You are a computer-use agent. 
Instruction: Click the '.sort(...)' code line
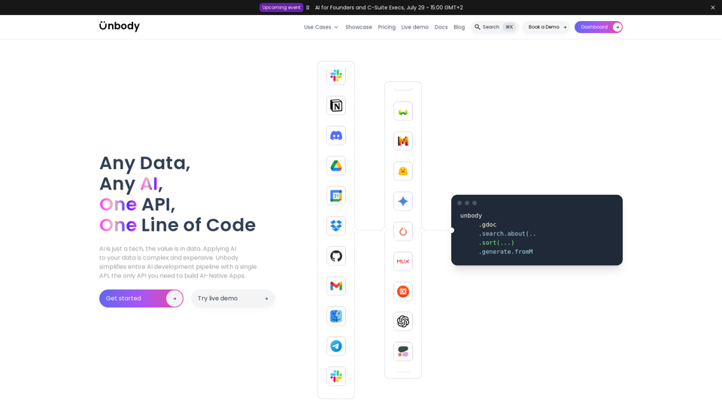(x=496, y=243)
